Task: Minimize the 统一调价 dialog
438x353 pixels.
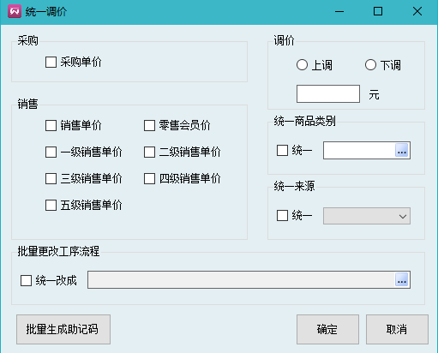Action: (x=339, y=11)
